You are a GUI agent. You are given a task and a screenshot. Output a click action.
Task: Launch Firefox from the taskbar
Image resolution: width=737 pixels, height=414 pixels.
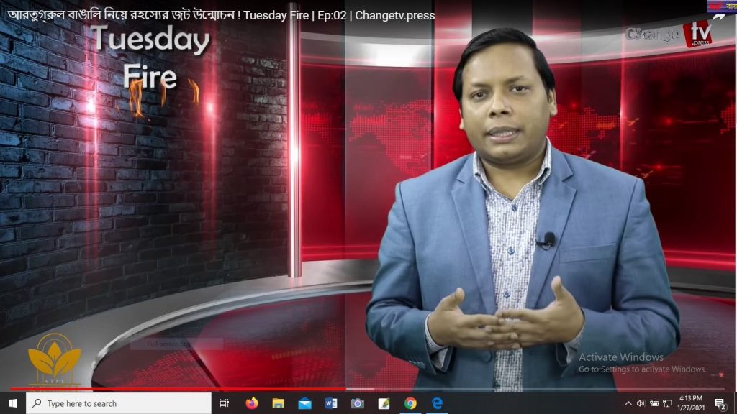252,403
